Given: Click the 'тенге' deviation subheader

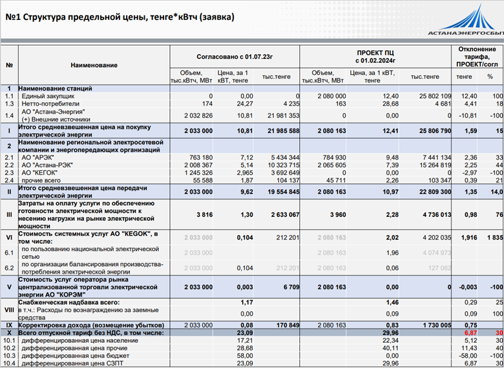Looking at the screenshot, I should click(x=465, y=77).
